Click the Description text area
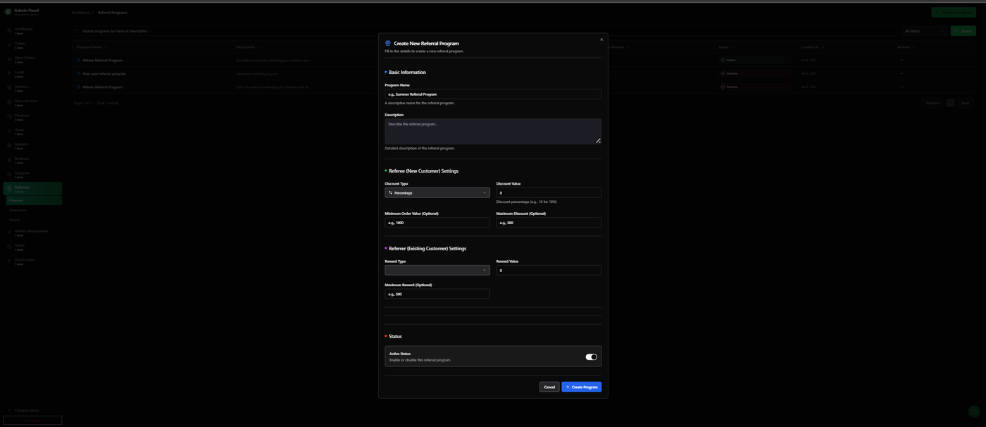The height and width of the screenshot is (427, 986). pos(492,131)
